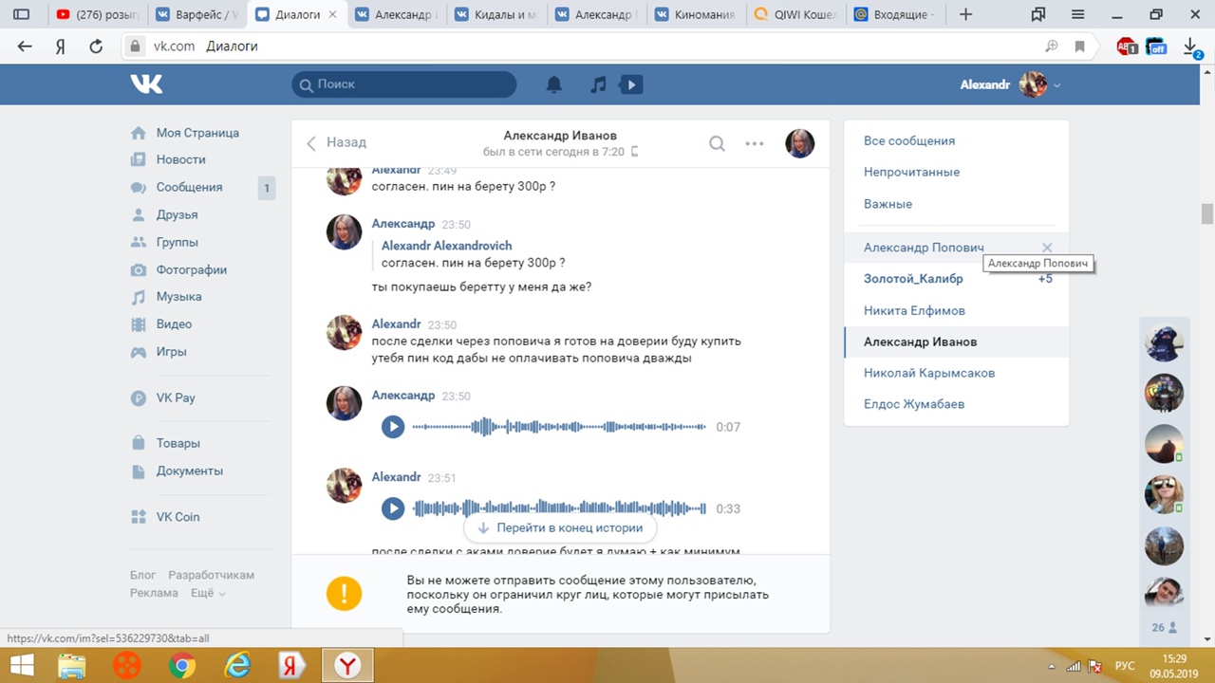Open VK Coin in left sidebar

(178, 517)
